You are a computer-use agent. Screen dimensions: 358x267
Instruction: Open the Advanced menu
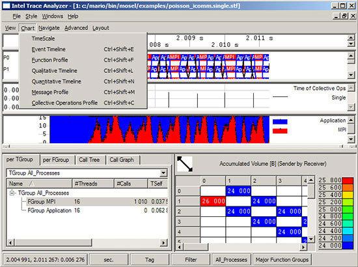tap(76, 28)
